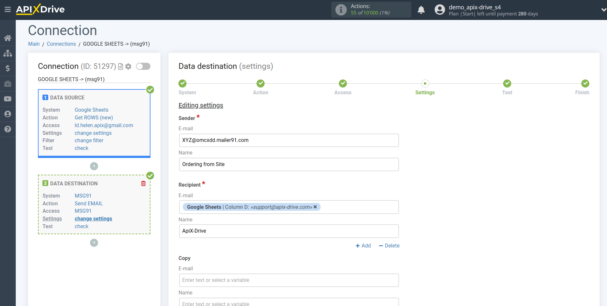607x306 pixels.
Task: Open MSG91 system link in Data Destination
Action: 83,196
